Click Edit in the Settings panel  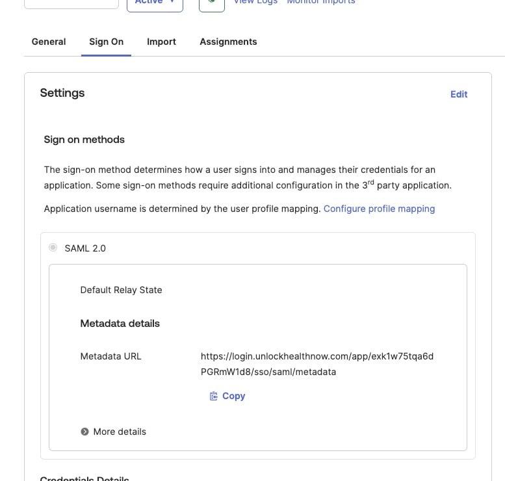(x=459, y=94)
